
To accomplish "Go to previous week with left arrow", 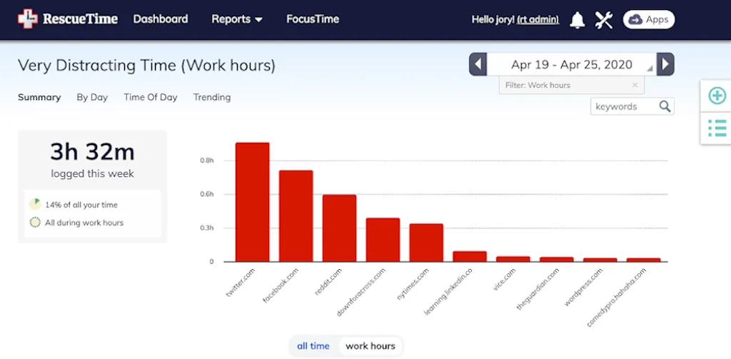I will point(478,64).
